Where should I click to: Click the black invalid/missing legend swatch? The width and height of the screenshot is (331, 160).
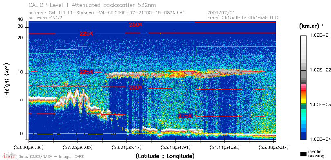[x=304, y=154]
